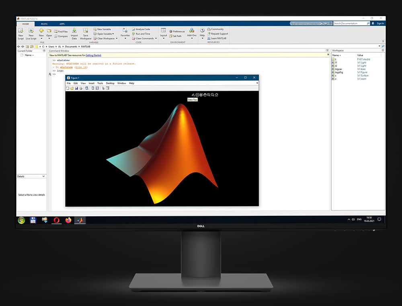Expand Clear Commands dropdown arrow
The image size is (402, 306).
(156, 39)
